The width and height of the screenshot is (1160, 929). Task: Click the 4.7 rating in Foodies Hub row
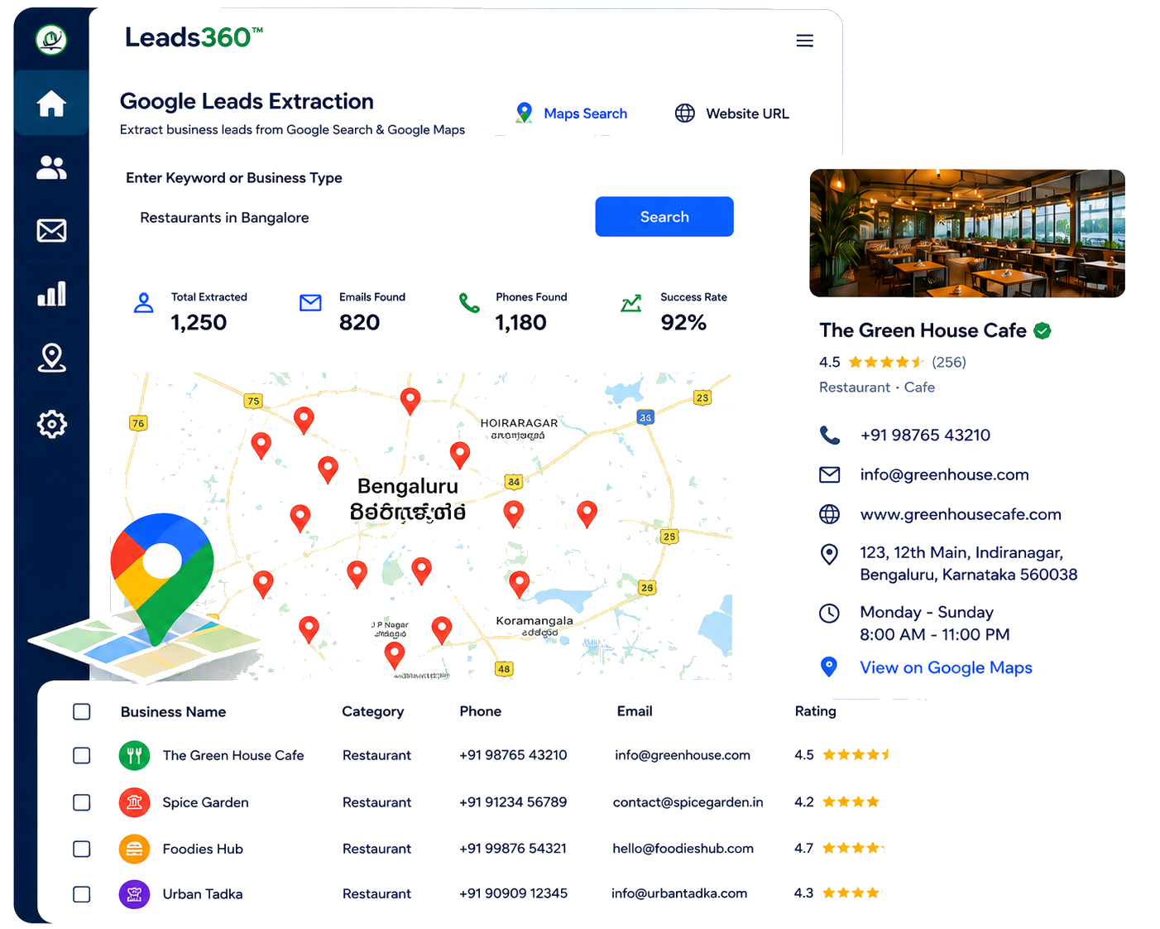click(803, 848)
